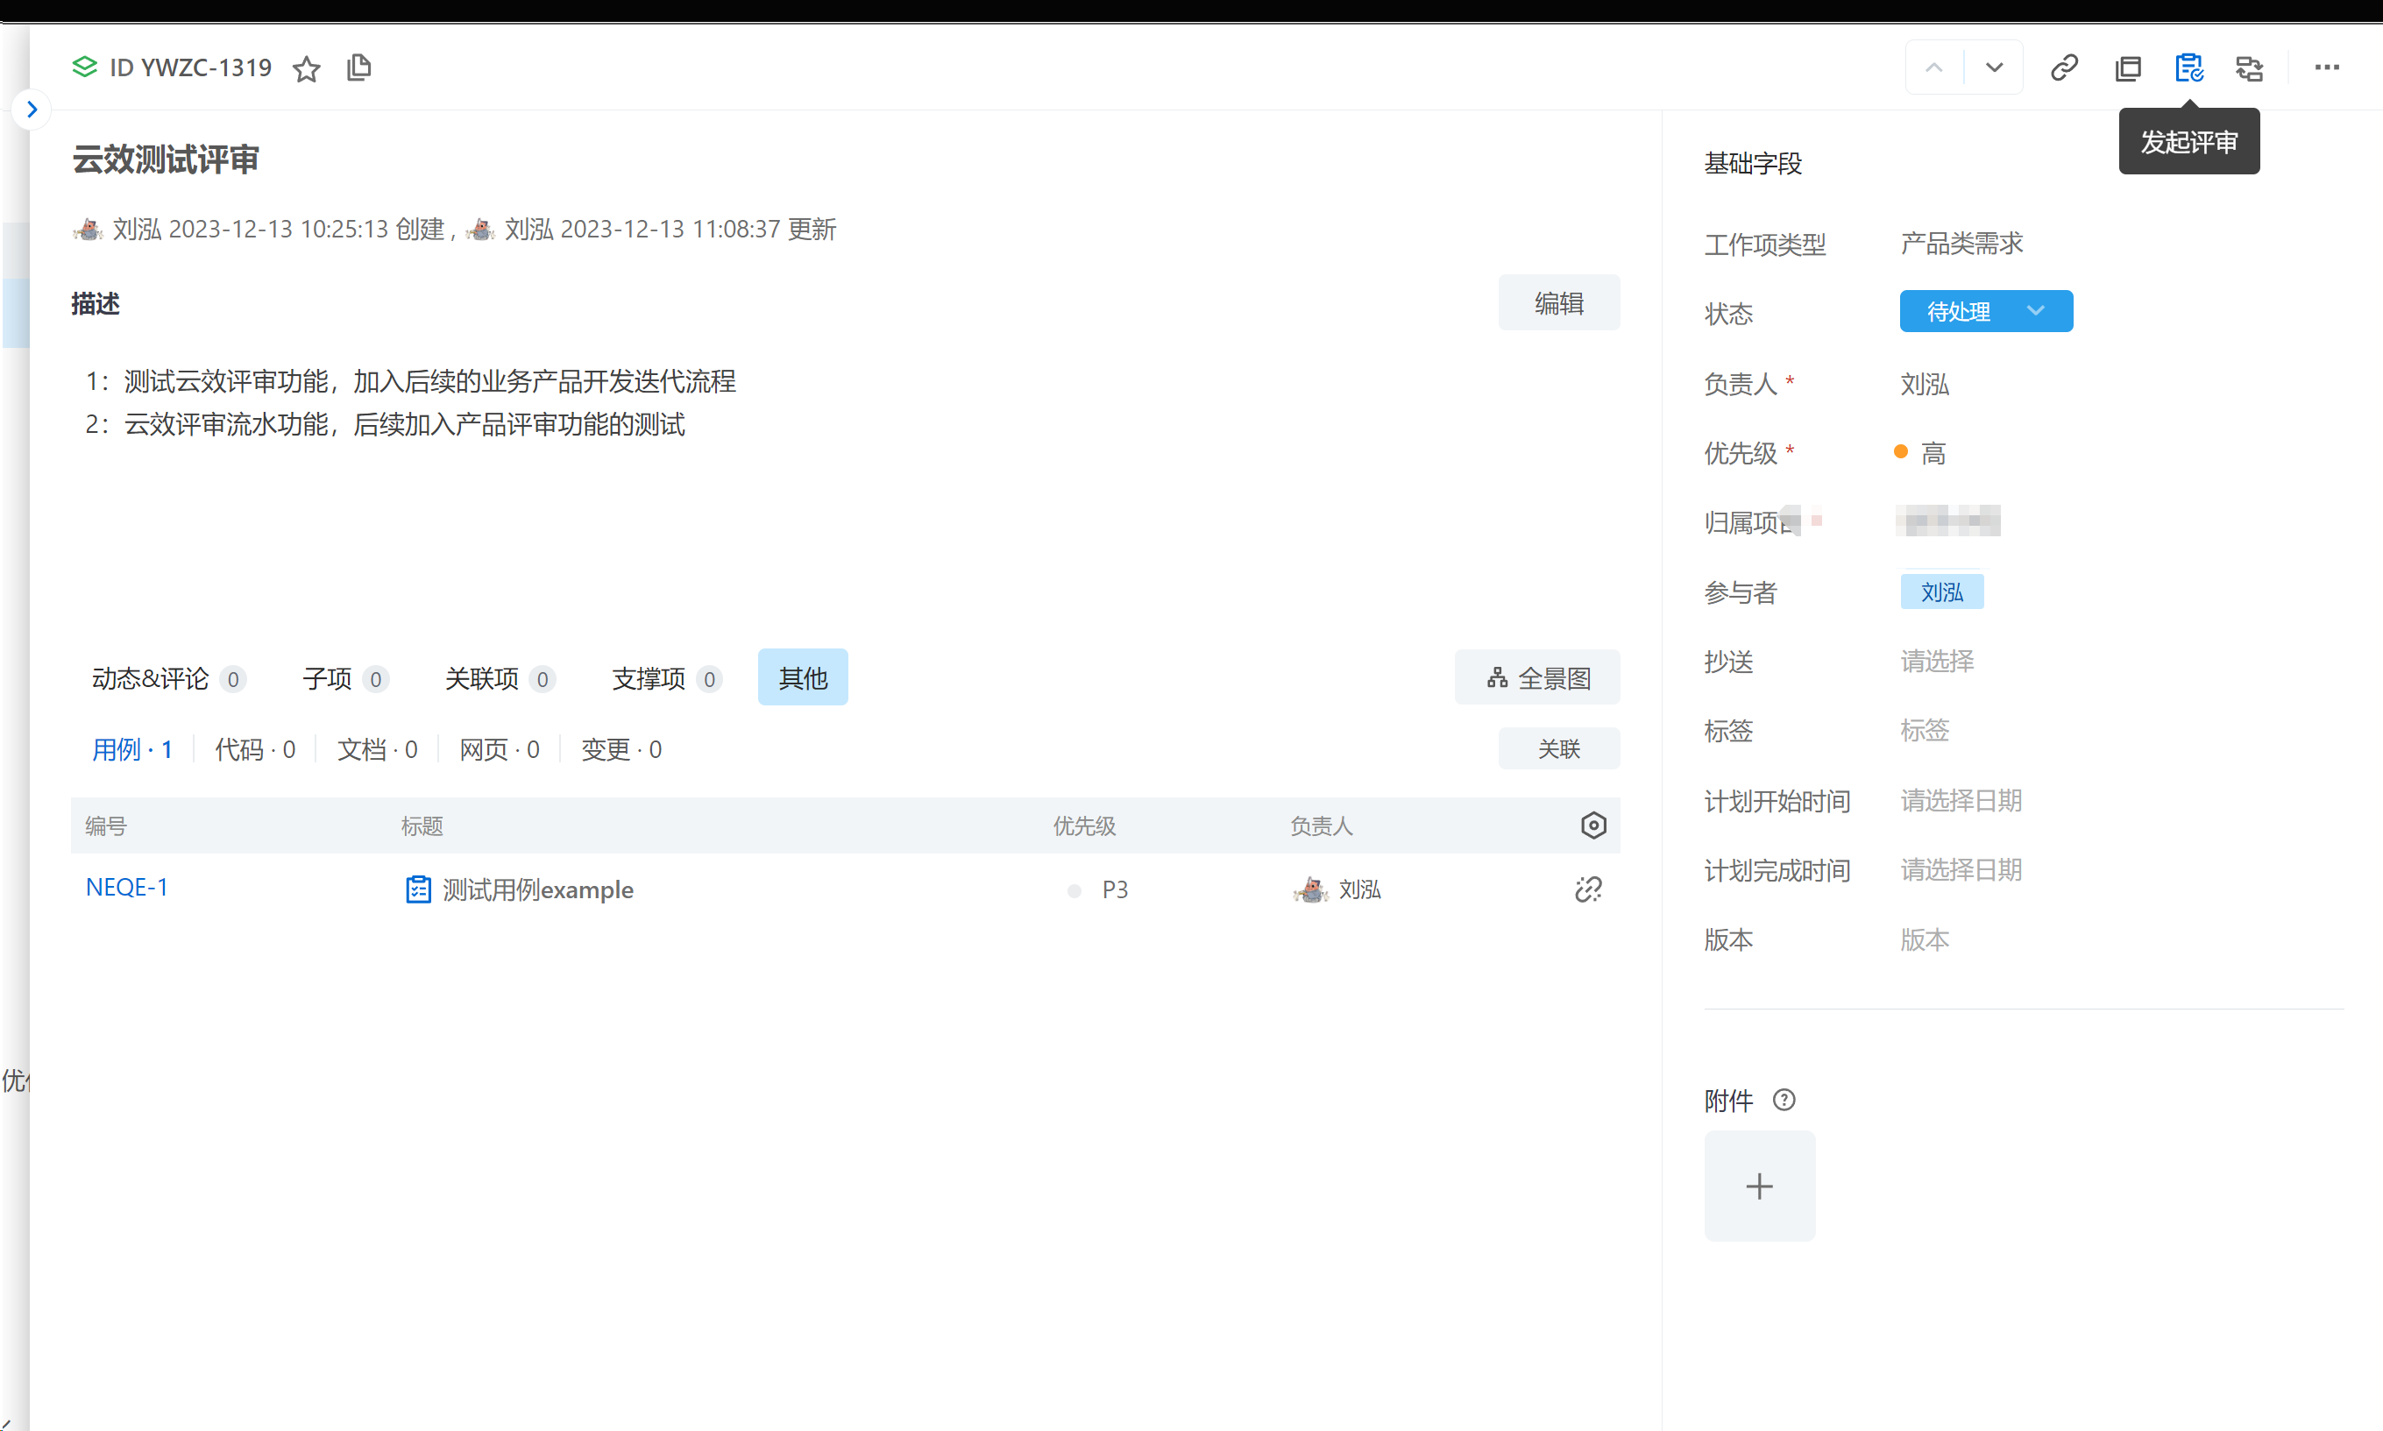Image resolution: width=2383 pixels, height=1431 pixels.
Task: Go to previous work item arrow
Action: pos(1933,67)
